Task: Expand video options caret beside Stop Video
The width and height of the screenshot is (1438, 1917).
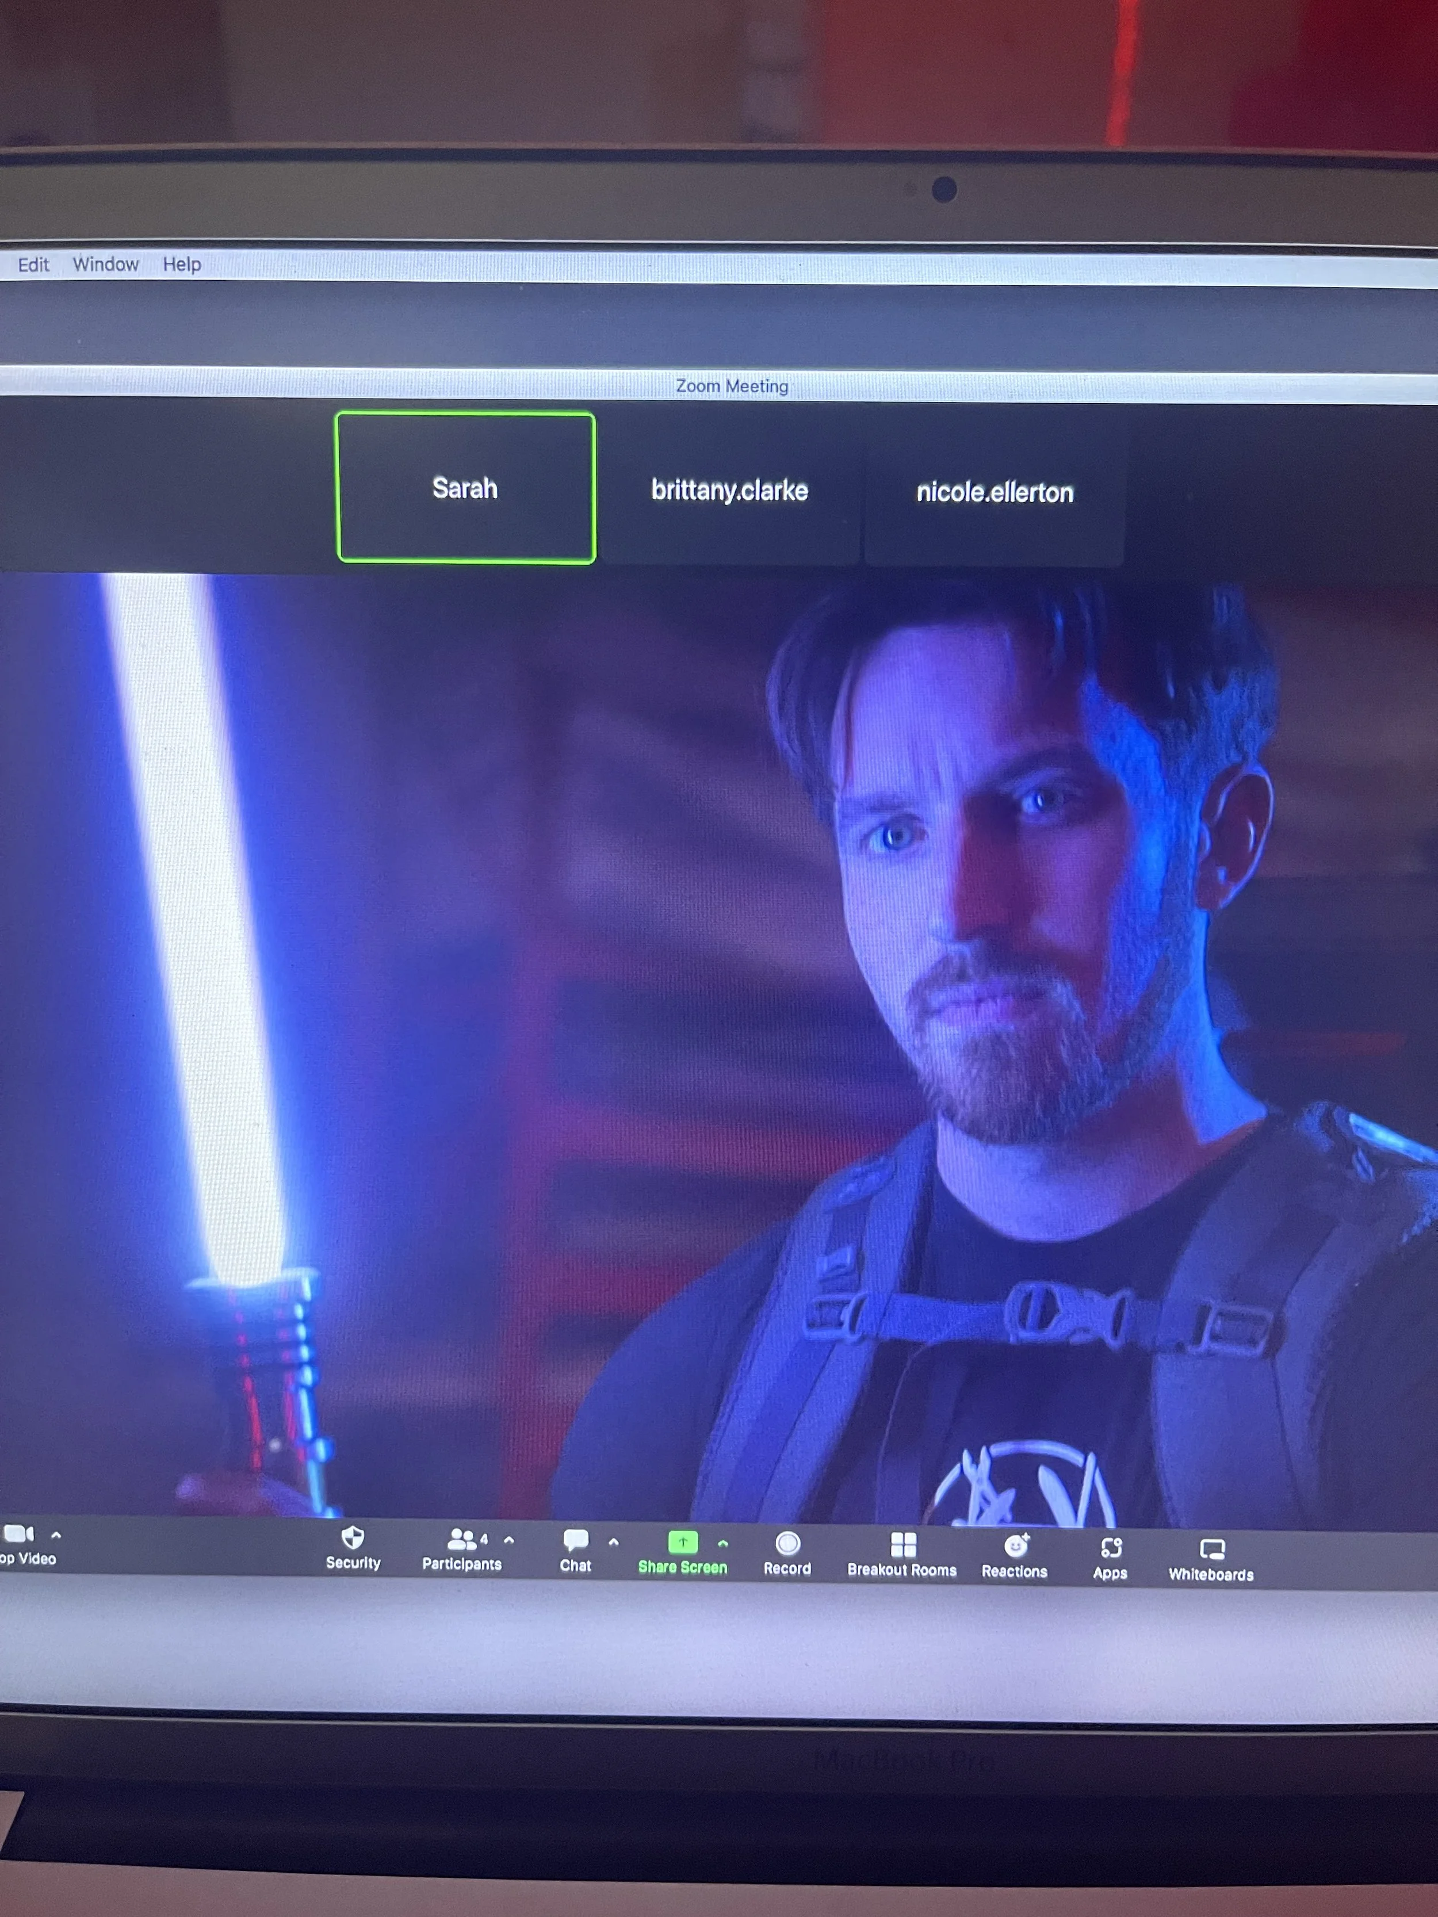Action: point(56,1535)
